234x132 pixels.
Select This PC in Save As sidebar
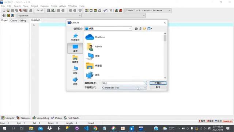[x=75, y=70]
